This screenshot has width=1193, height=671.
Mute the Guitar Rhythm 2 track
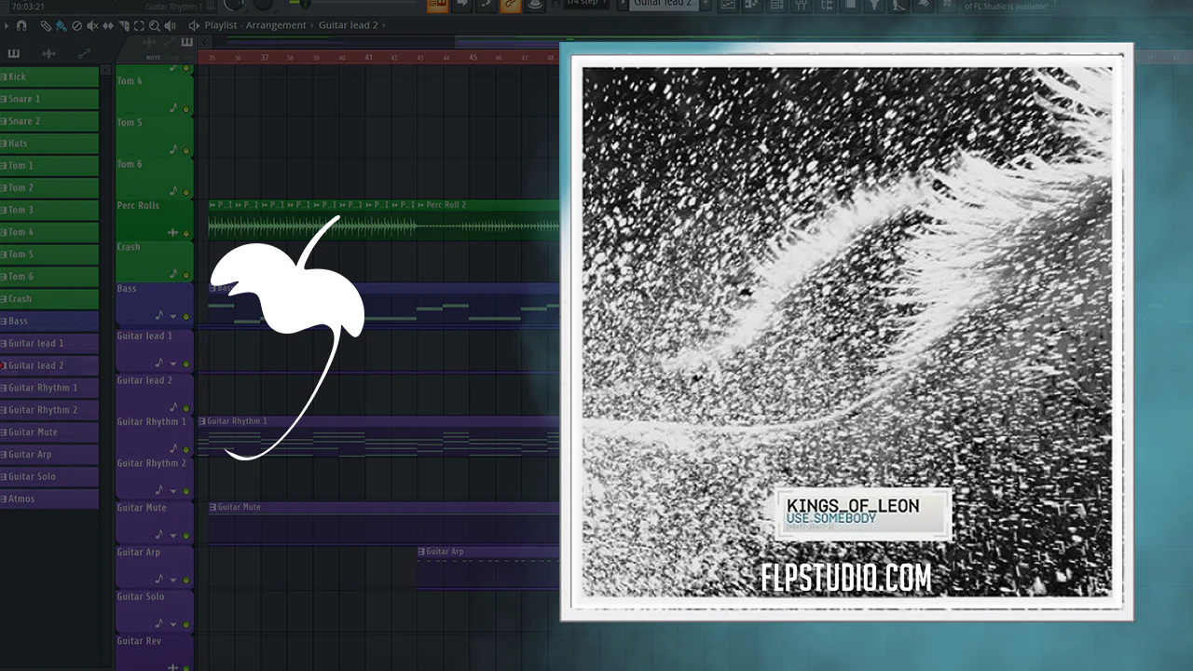click(185, 491)
